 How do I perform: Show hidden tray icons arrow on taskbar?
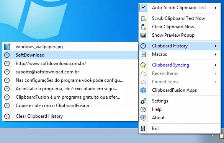coord(212,136)
